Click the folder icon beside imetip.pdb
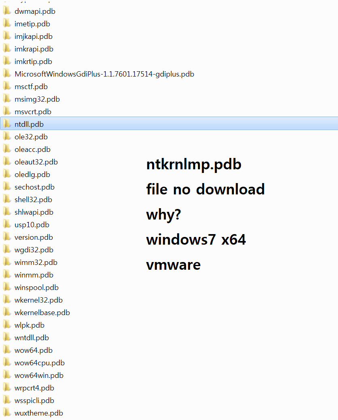The image size is (338, 420). [x=7, y=23]
